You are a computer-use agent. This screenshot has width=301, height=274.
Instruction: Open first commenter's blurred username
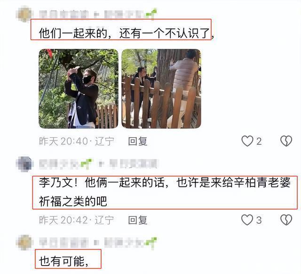click(x=64, y=14)
